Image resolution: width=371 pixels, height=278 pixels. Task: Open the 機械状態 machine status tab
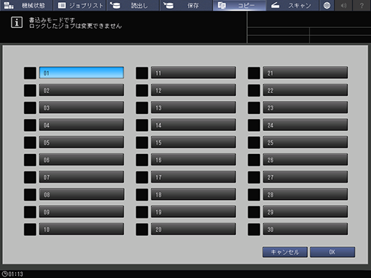tap(27, 5)
